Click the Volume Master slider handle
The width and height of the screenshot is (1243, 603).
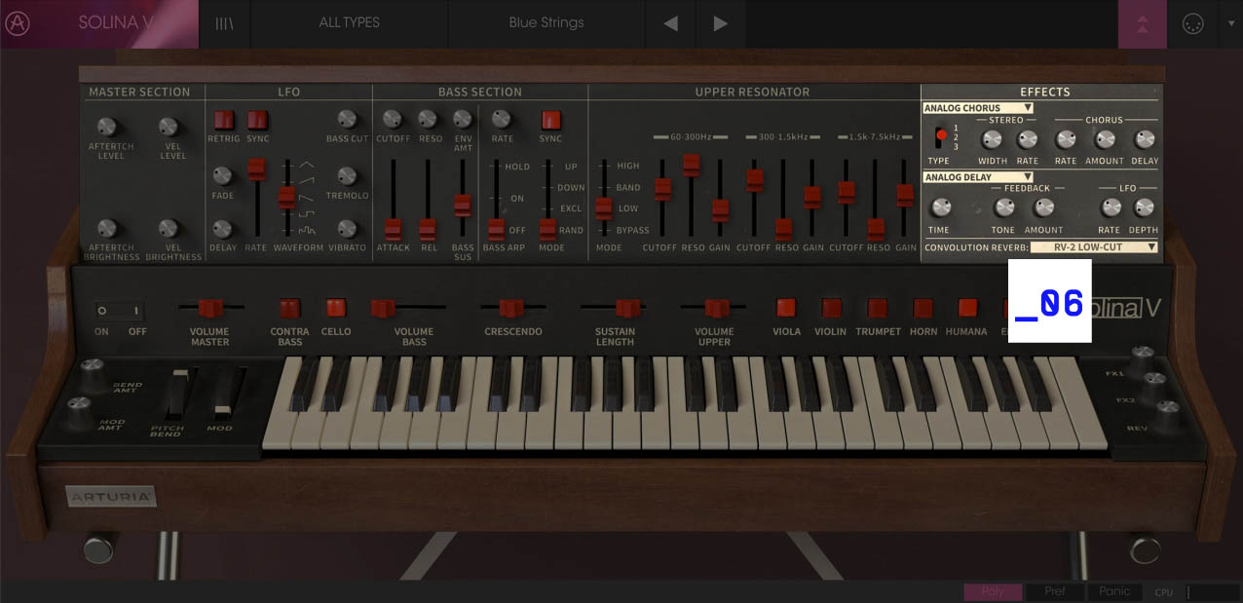[x=210, y=308]
